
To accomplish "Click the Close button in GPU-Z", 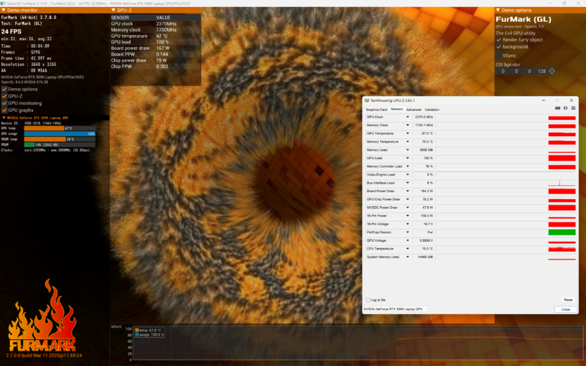I will pos(566,310).
